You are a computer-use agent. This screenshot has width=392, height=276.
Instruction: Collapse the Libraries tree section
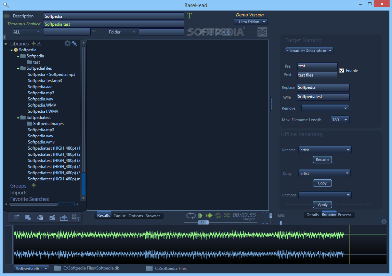click(6, 44)
